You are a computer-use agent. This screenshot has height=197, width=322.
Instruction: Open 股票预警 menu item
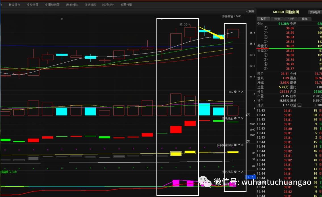point(126,5)
